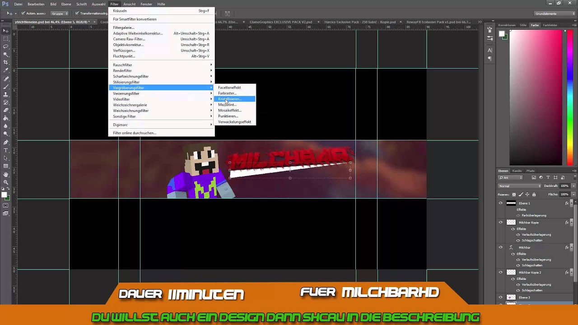Filter layers by type layer icon

(x=548, y=177)
